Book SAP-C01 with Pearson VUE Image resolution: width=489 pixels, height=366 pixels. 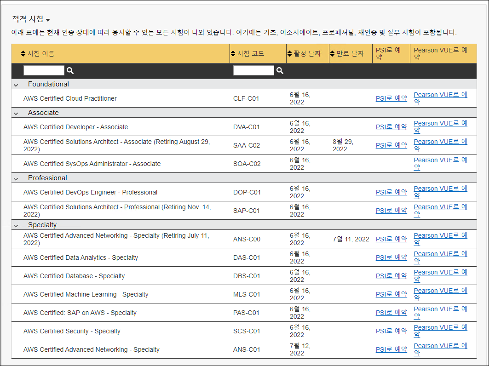pos(440,211)
